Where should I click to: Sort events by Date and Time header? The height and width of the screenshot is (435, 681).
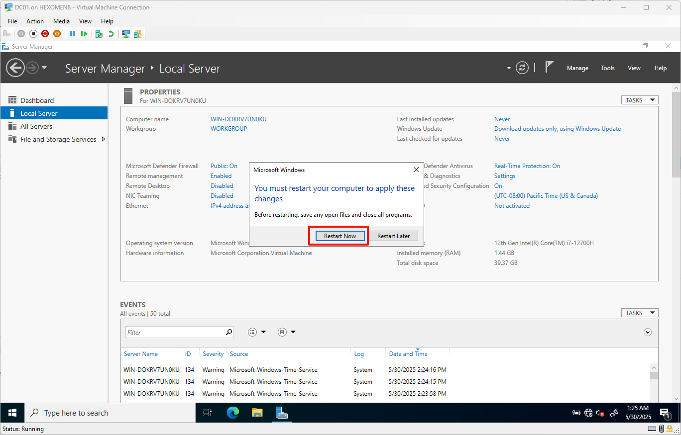408,354
